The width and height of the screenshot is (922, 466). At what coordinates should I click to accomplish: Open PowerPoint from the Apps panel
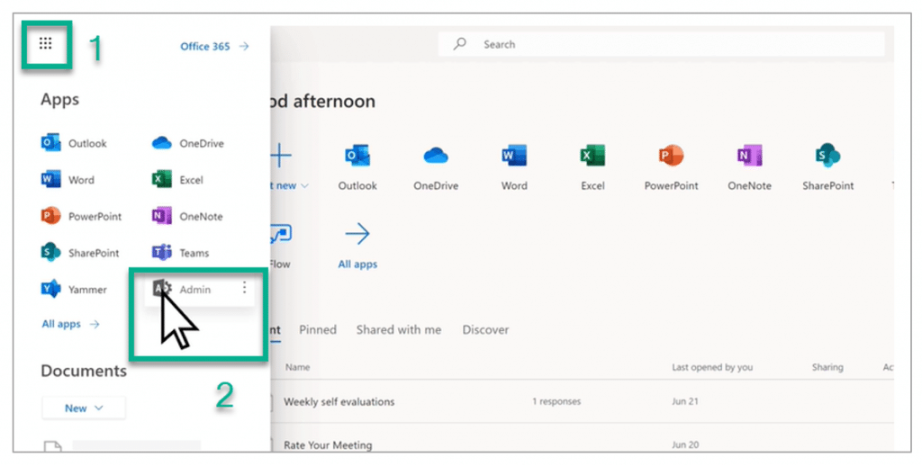pos(81,216)
